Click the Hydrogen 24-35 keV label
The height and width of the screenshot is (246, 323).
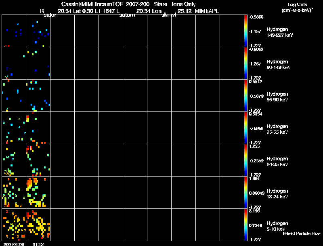click(x=277, y=162)
